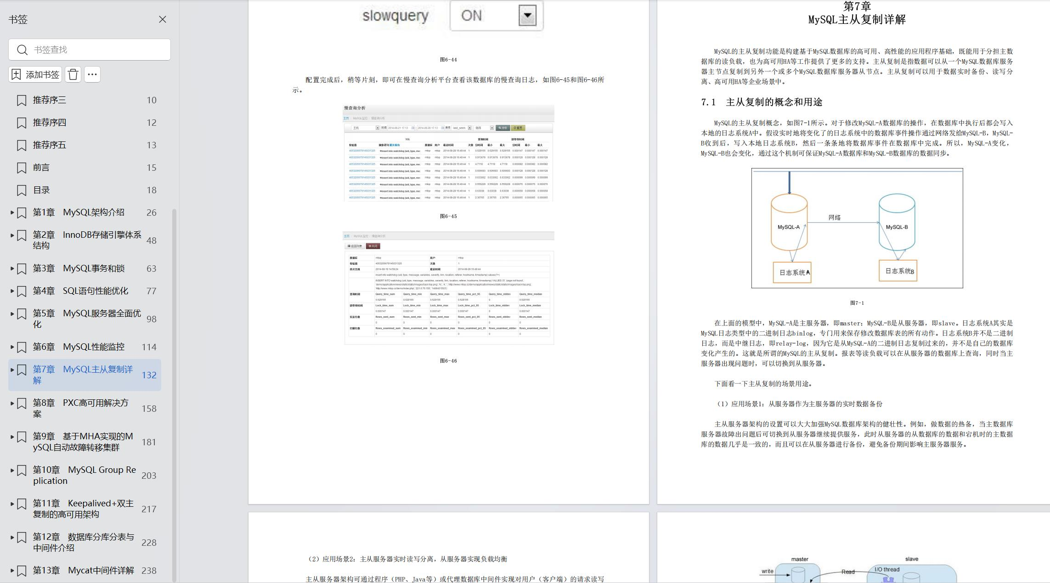Expand the 第7章 MySQL主从复制详解 bookmark
The height and width of the screenshot is (583, 1050).
[12, 370]
